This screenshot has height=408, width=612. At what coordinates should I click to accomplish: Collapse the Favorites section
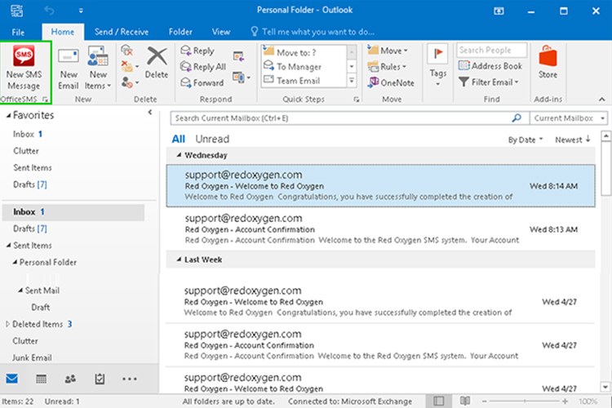8,116
